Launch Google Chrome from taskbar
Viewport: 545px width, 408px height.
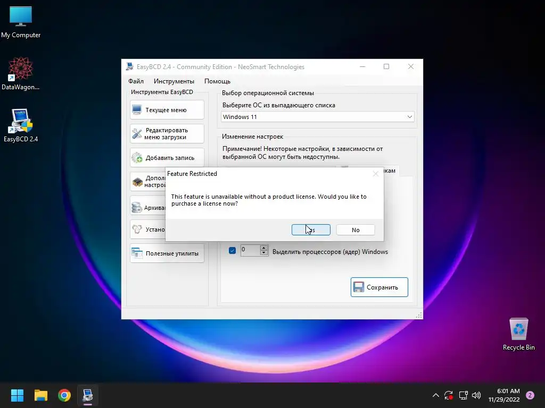64,395
